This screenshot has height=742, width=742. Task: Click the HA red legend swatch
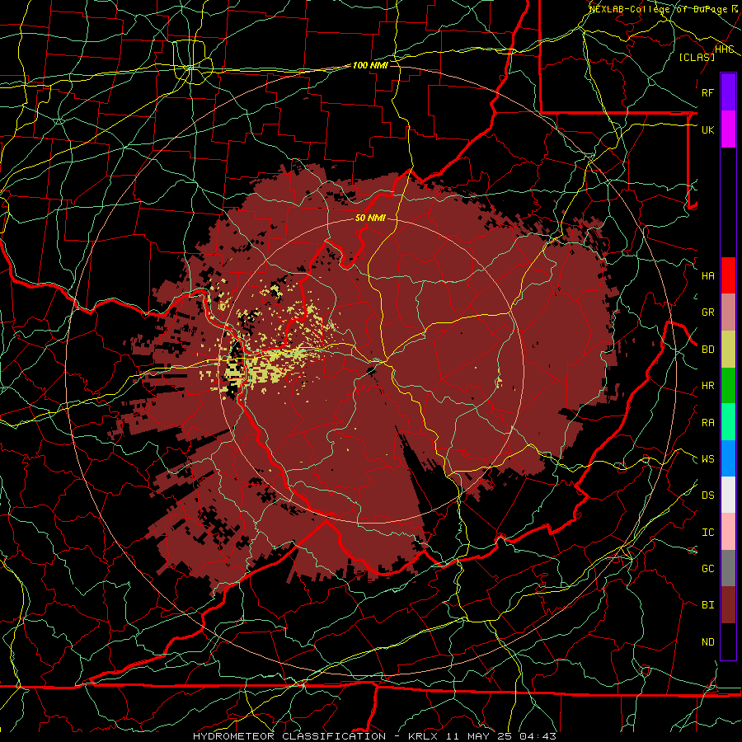[x=728, y=275]
